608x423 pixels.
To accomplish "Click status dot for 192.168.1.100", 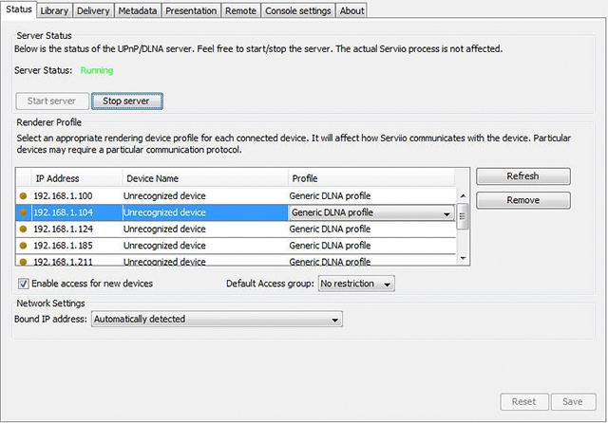I will click(x=24, y=196).
